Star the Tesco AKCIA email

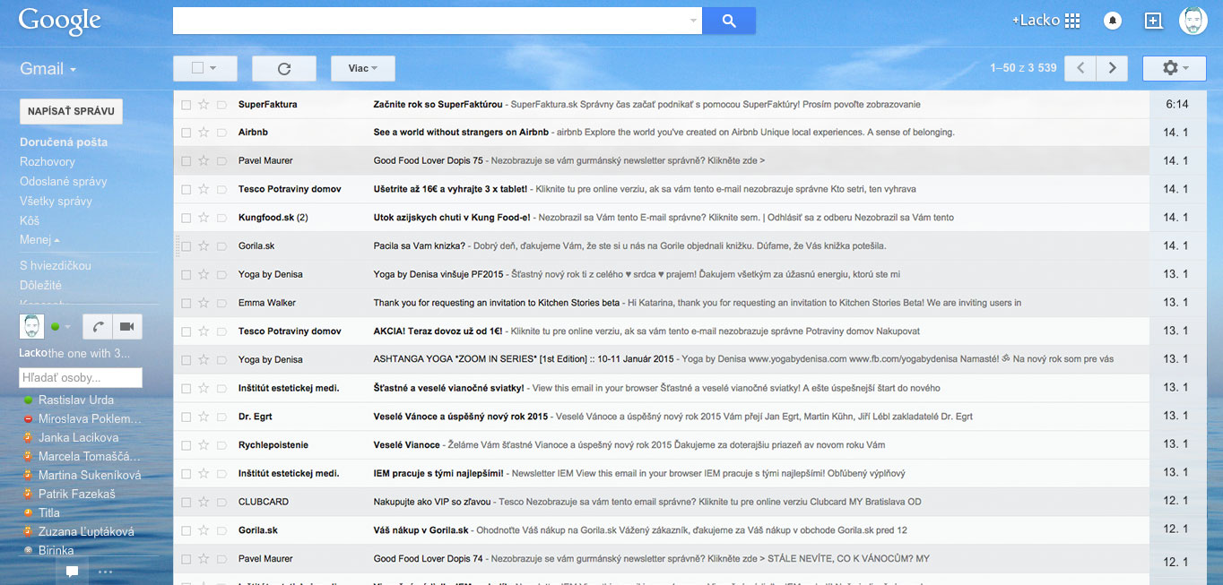pos(204,331)
